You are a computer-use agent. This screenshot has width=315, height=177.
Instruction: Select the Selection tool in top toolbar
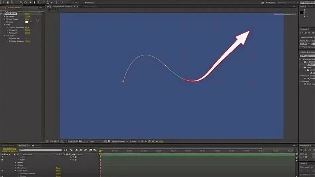coord(3,2)
